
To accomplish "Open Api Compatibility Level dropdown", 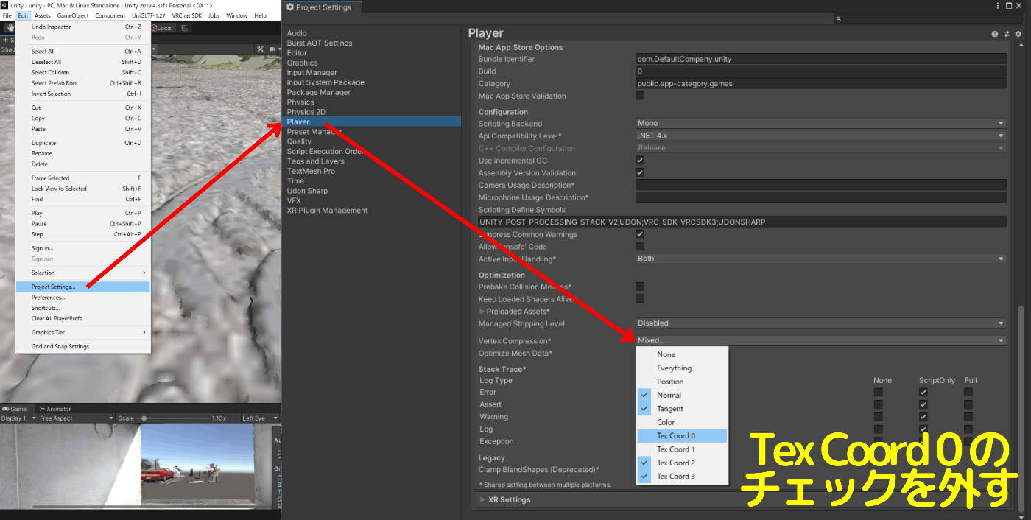I will tap(821, 136).
